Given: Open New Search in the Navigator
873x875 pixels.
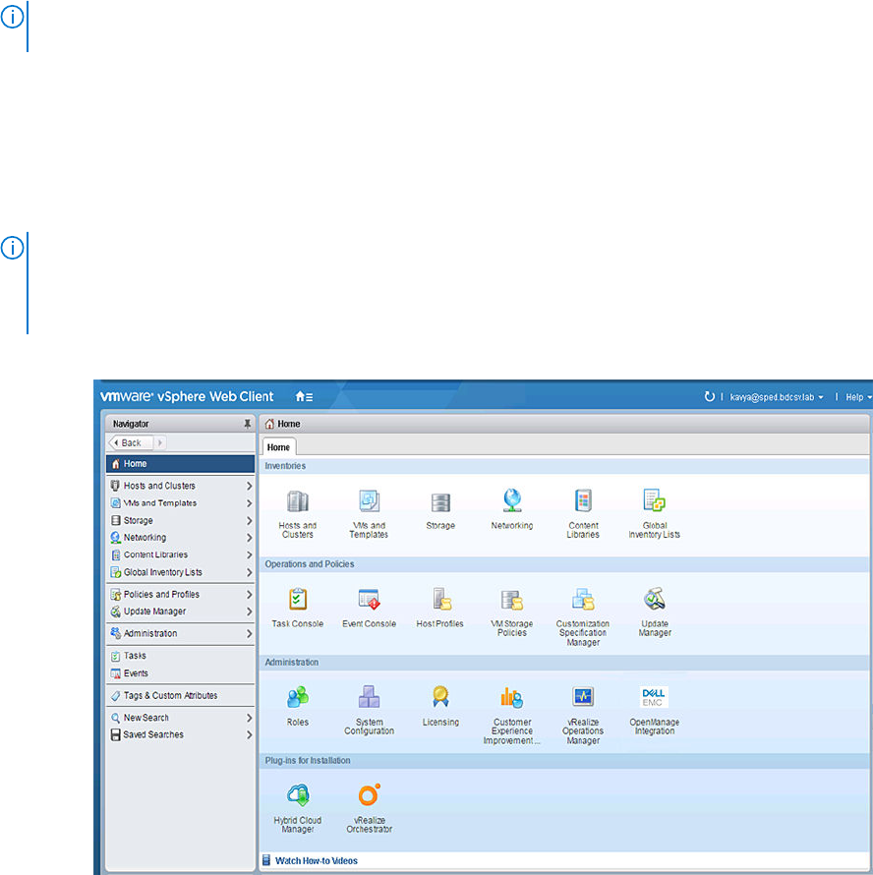Looking at the screenshot, I should tap(180, 718).
